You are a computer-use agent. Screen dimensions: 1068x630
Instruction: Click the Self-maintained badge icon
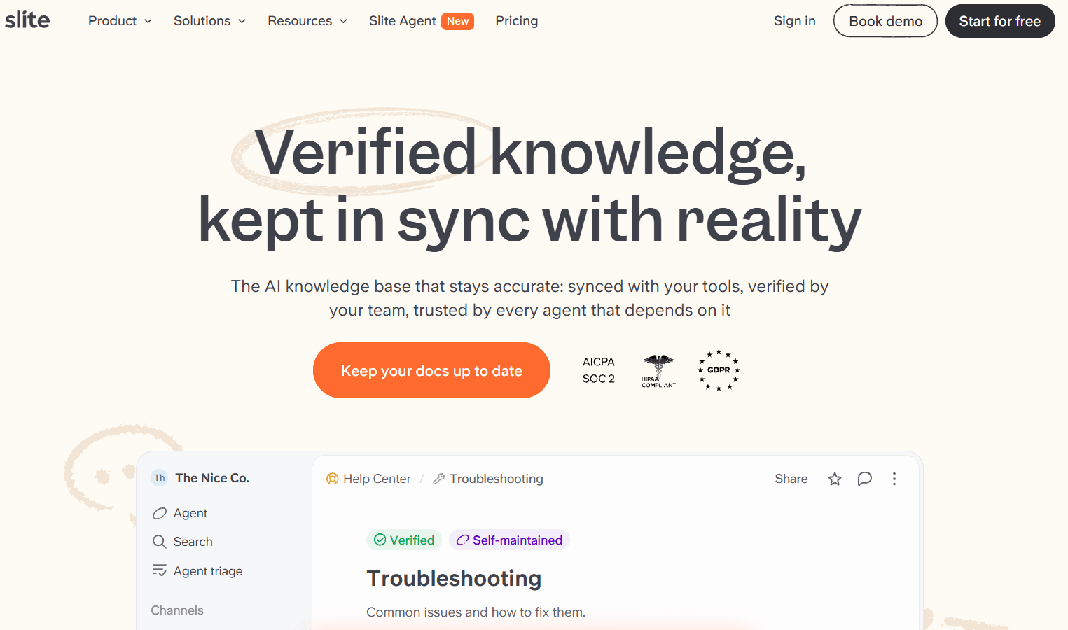click(463, 540)
